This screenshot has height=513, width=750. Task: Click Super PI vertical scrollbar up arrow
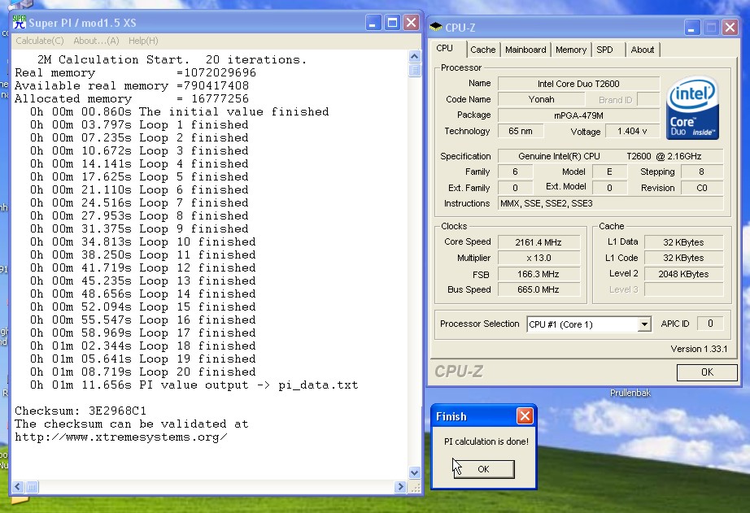click(415, 57)
